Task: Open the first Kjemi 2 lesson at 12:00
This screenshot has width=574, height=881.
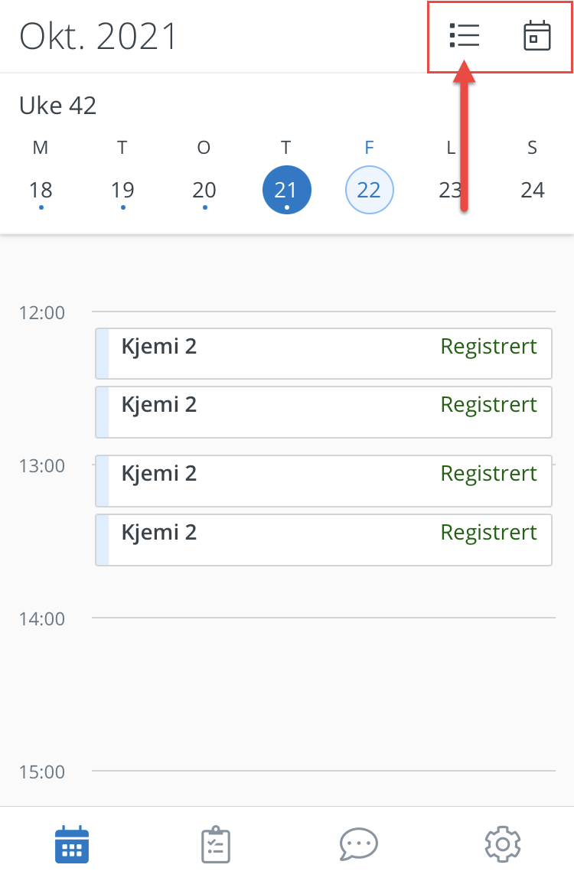Action: click(x=324, y=354)
